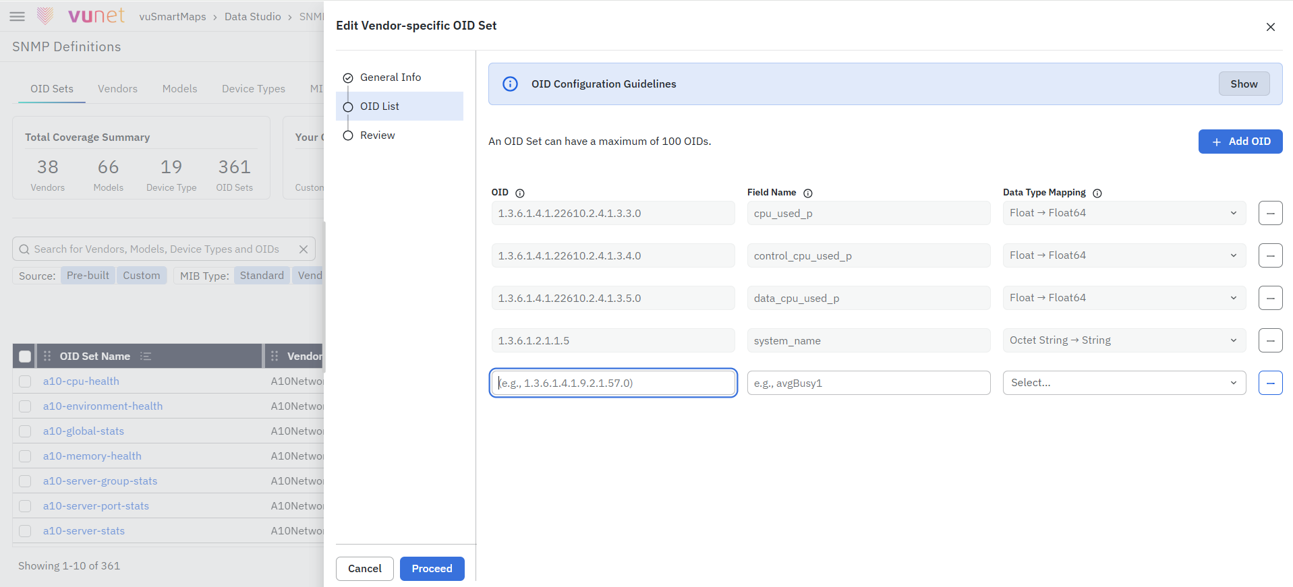Image resolution: width=1293 pixels, height=587 pixels.
Task: Open the hamburger navigation menu
Action: click(17, 17)
